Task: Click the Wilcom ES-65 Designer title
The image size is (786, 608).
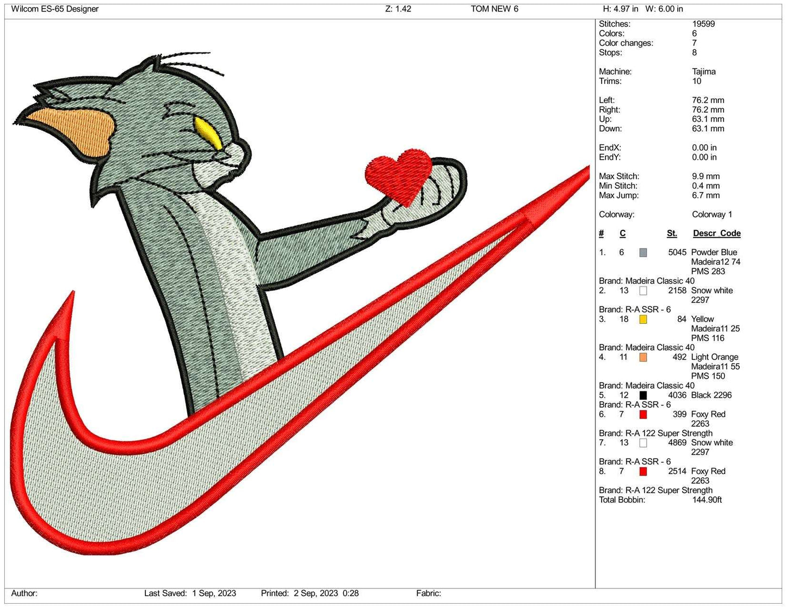Action: 54,9
